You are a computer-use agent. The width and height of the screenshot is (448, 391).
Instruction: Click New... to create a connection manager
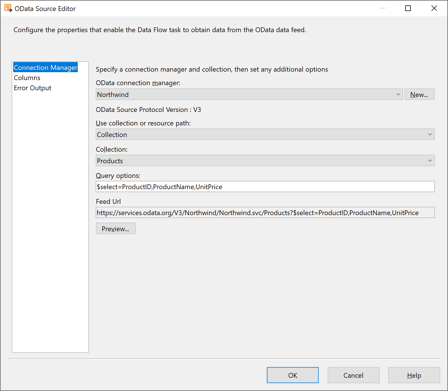(x=419, y=94)
